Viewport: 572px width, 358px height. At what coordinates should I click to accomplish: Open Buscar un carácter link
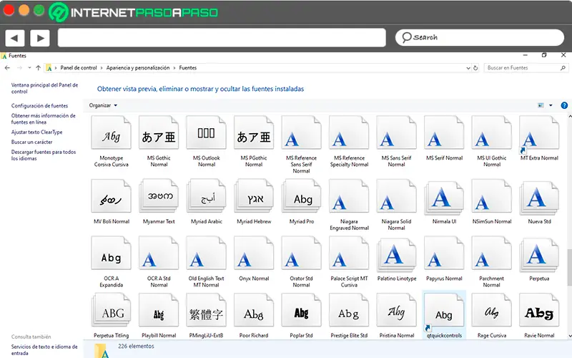coord(31,142)
